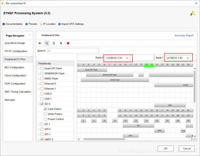Go to Interrupts page

point(10,100)
